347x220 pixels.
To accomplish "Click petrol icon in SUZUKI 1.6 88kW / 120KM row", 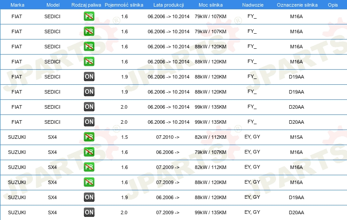I will tap(89, 182).
